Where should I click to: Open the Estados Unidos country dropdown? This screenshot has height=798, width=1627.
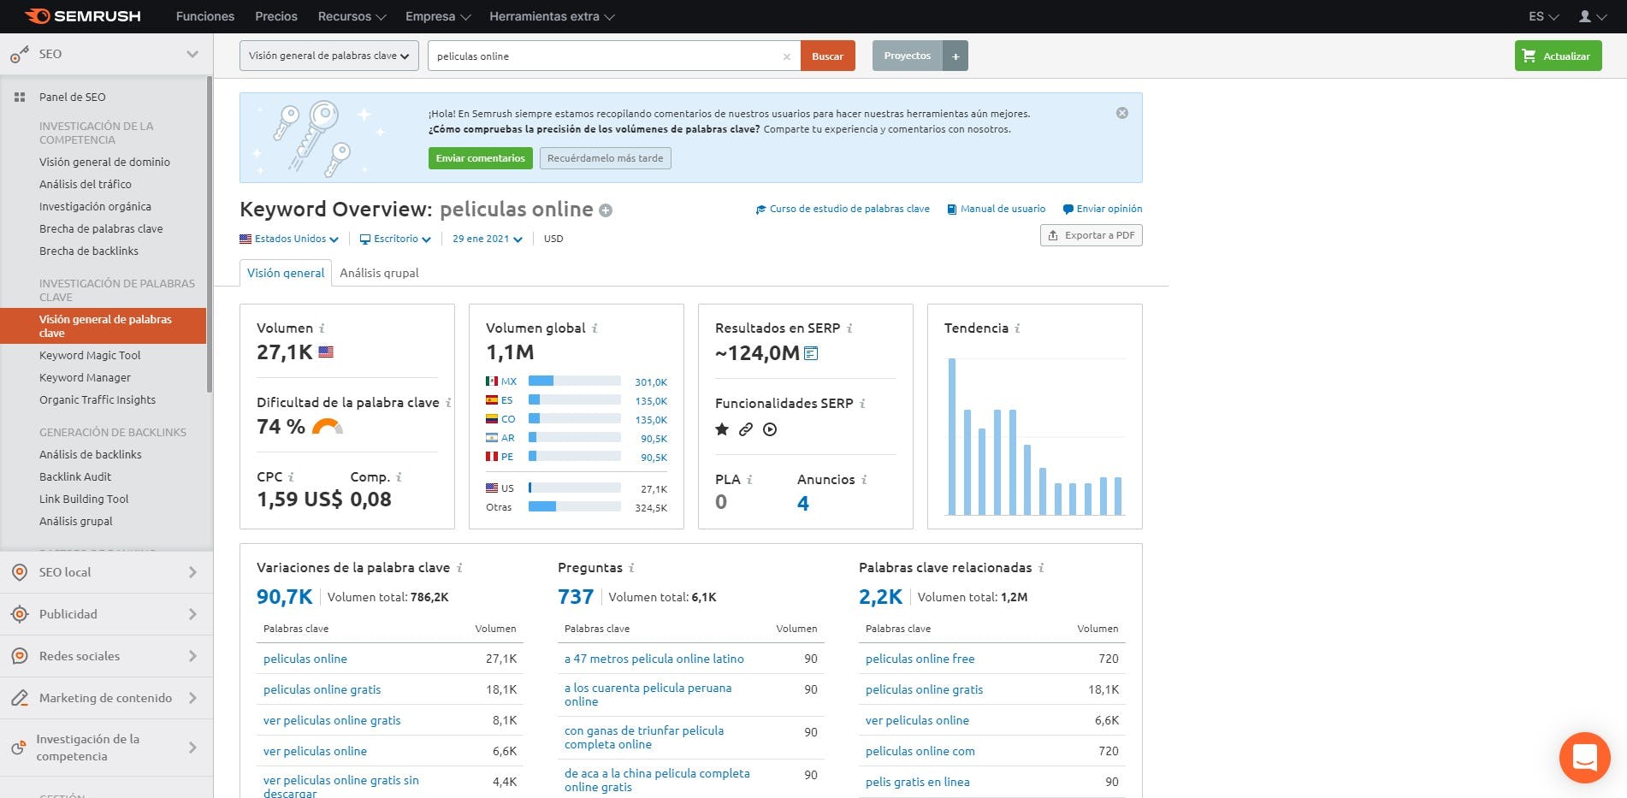(x=289, y=239)
